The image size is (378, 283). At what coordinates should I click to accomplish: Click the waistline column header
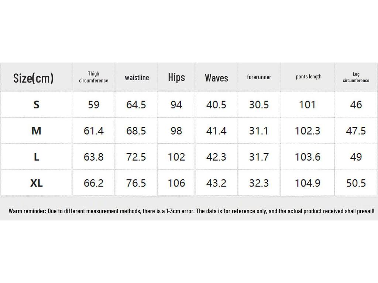[x=137, y=77]
